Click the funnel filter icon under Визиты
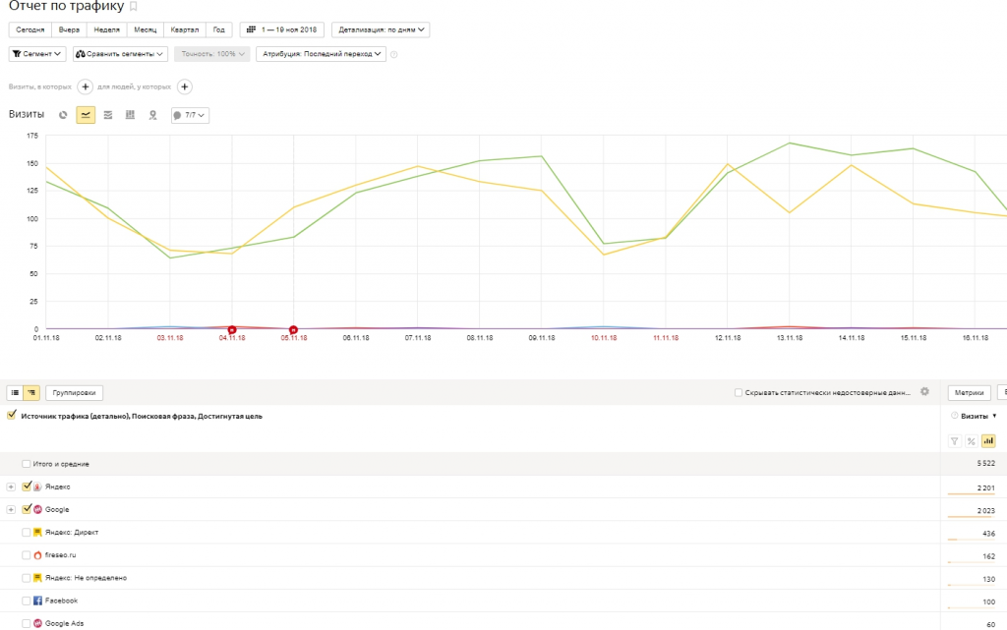 pos(954,441)
